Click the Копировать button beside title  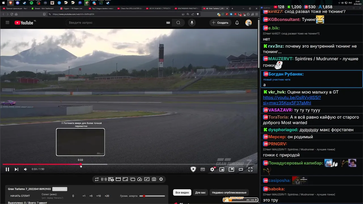pos(60,189)
